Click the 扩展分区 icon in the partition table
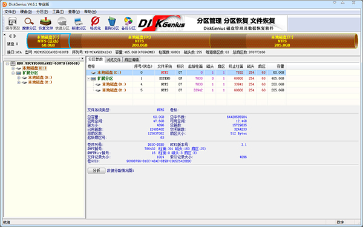The width and height of the screenshot is (363, 227). pyautogui.click(x=93, y=79)
